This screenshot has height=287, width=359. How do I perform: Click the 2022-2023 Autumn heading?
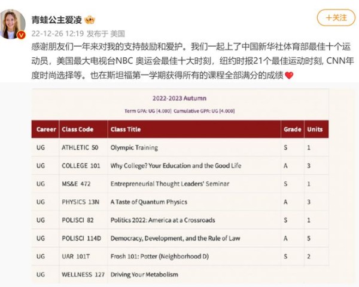[x=180, y=98]
